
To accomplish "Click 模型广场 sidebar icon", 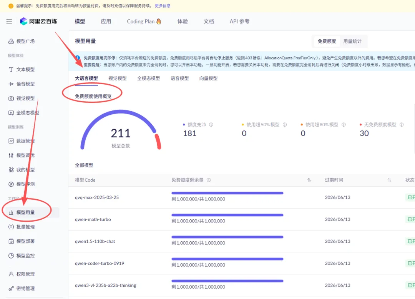I will (x=11, y=41).
